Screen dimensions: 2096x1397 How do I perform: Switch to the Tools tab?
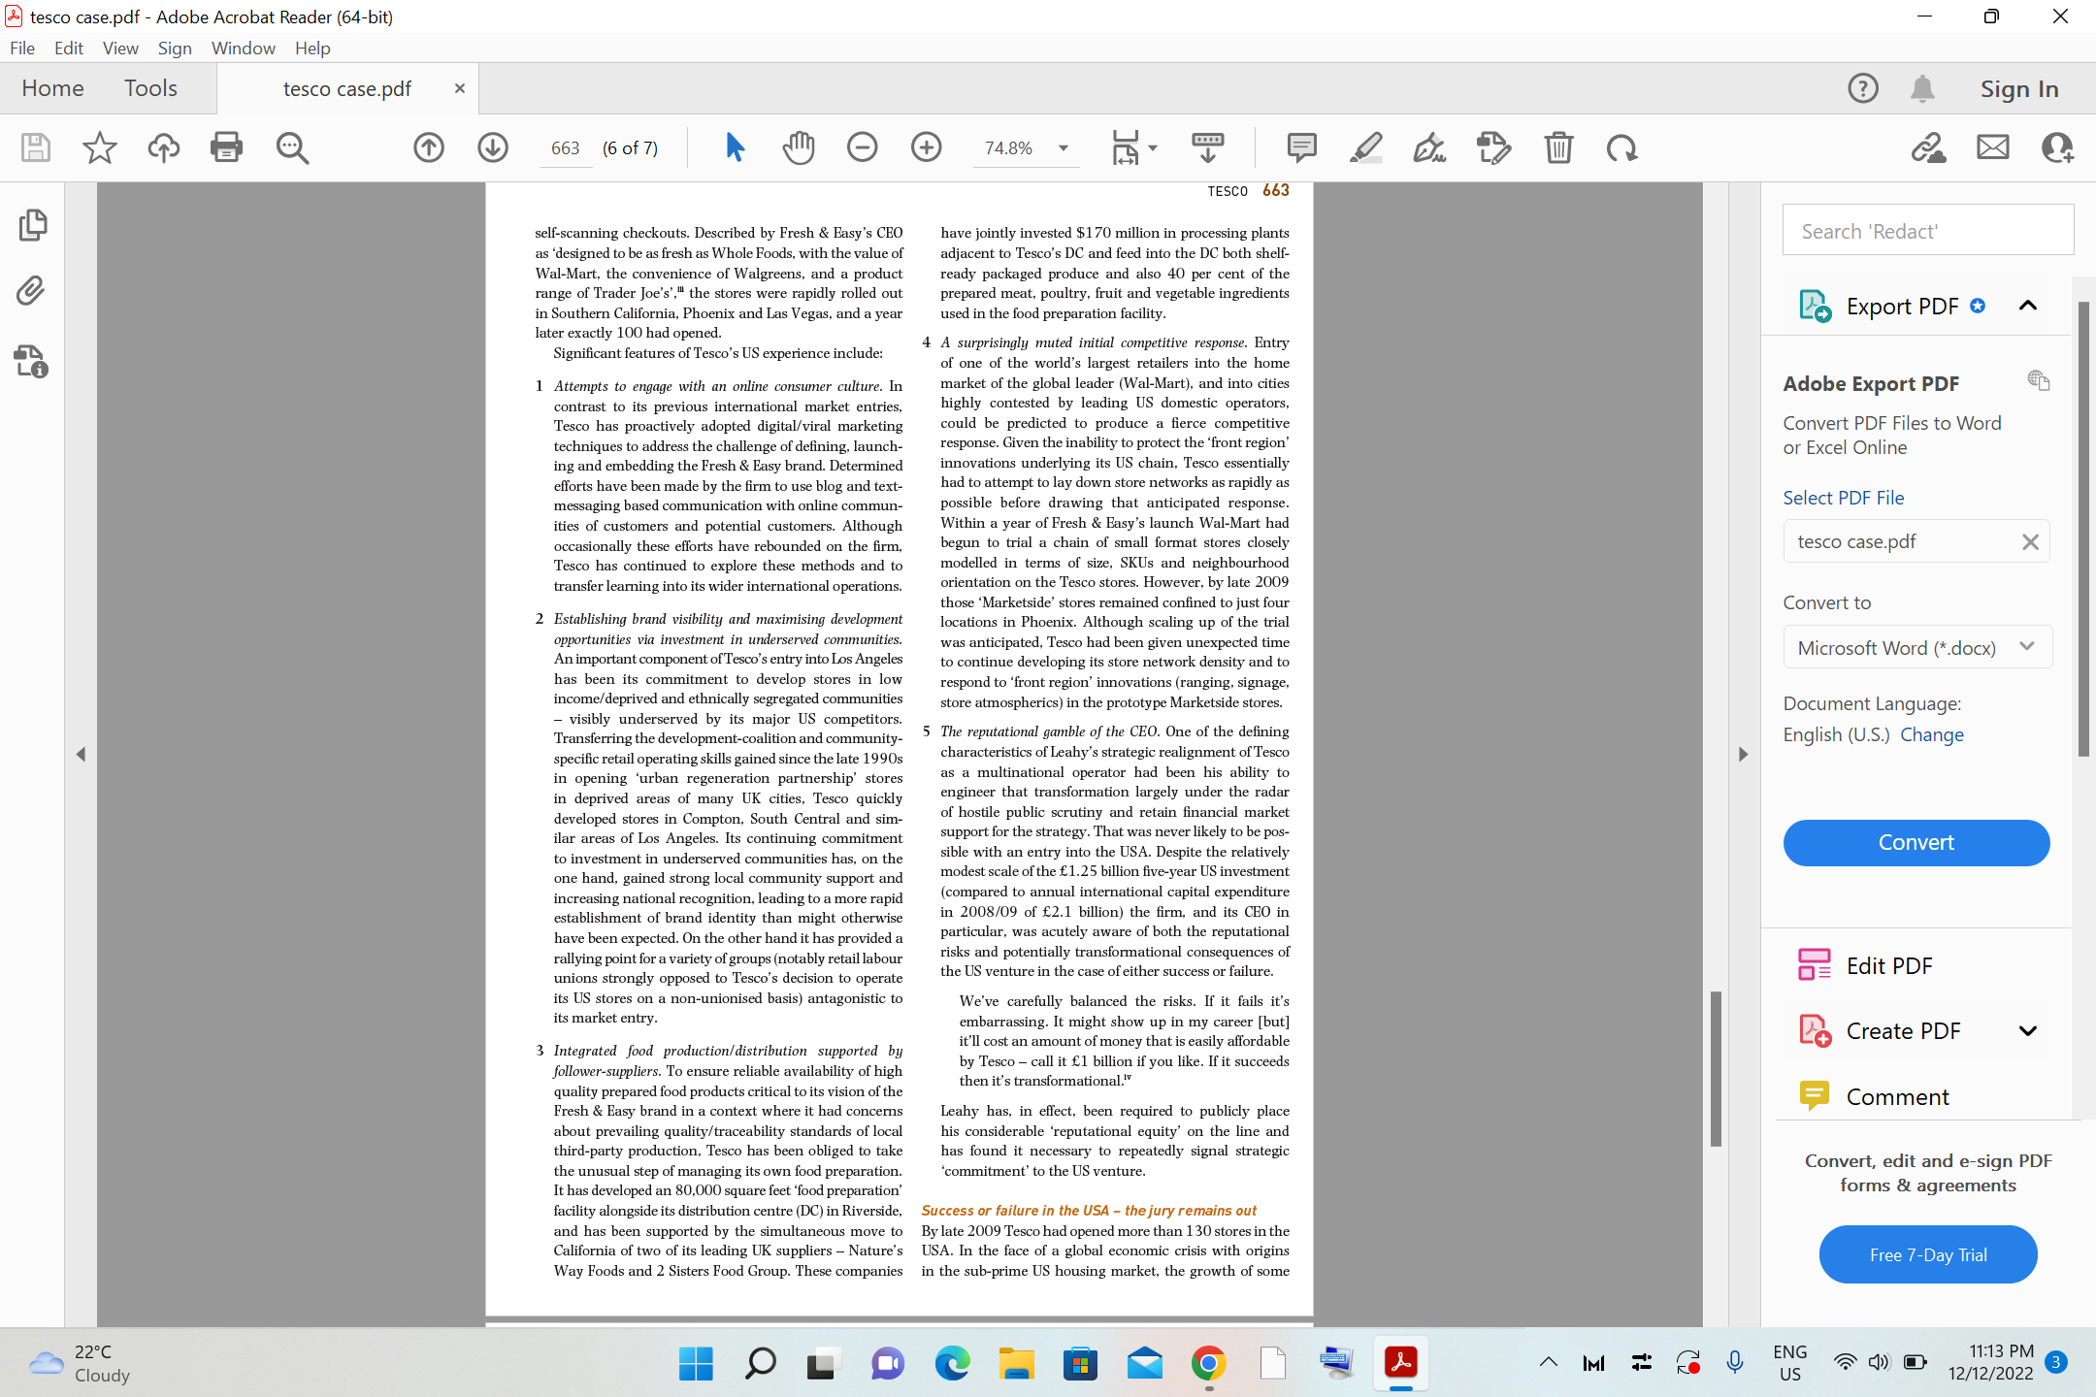pyautogui.click(x=150, y=88)
